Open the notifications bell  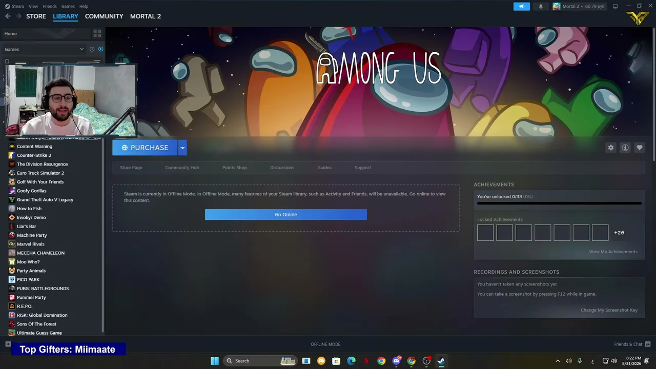(x=541, y=7)
